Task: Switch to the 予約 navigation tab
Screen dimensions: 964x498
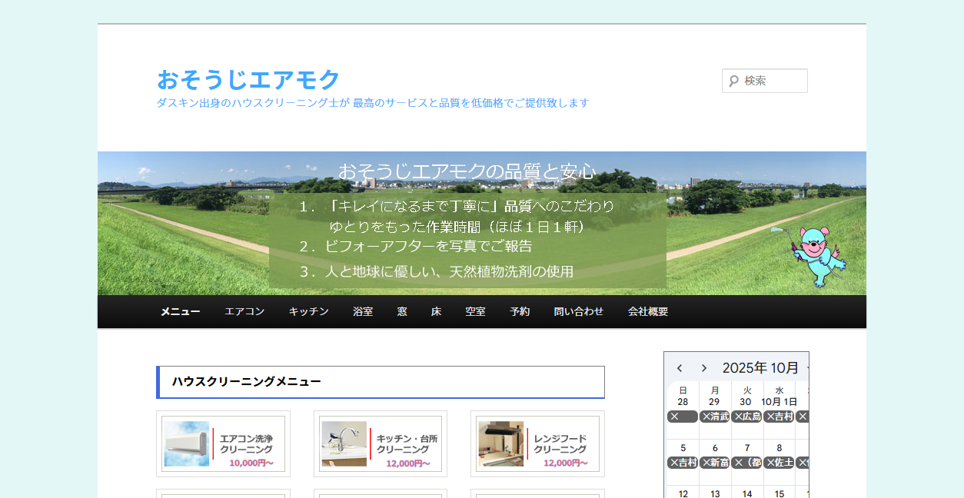Action: pyautogui.click(x=520, y=311)
